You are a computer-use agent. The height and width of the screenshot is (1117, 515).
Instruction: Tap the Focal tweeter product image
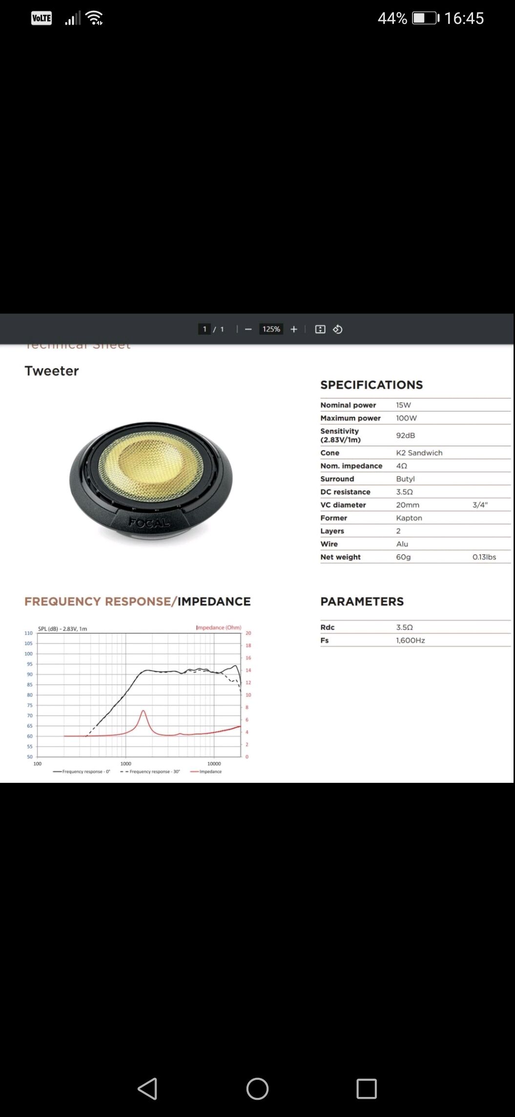pyautogui.click(x=151, y=481)
